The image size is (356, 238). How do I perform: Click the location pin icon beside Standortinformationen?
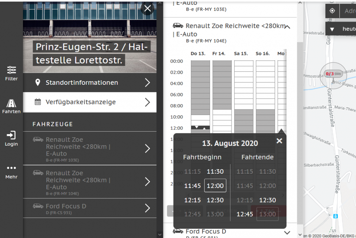pyautogui.click(x=38, y=82)
